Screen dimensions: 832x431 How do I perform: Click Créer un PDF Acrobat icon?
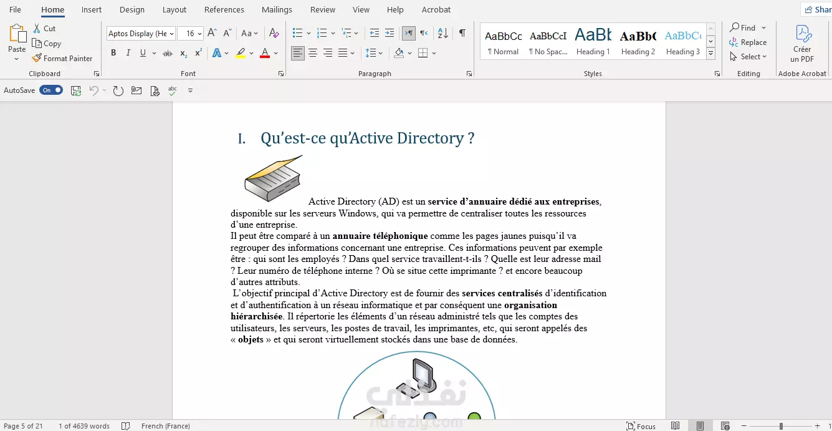[x=802, y=44]
